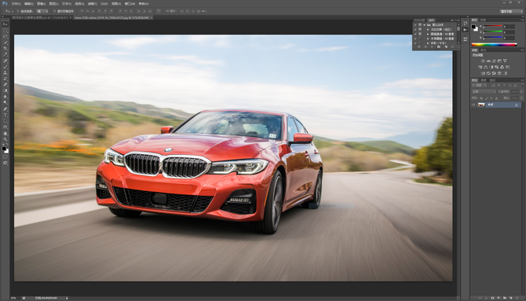Add Black & White adjustment
Viewport: 526px width, 301px height.
[x=491, y=67]
